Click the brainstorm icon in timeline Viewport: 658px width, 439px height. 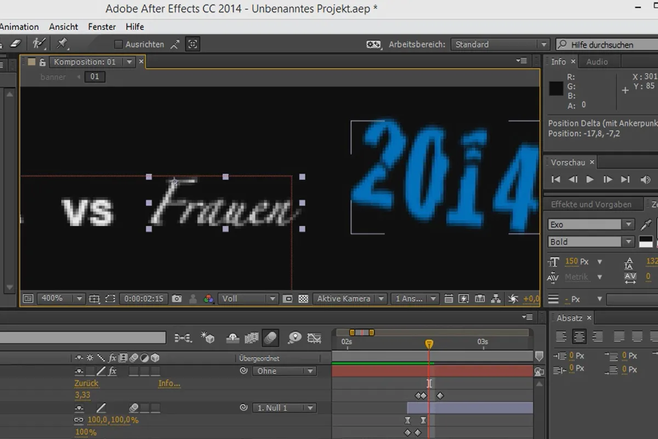(294, 338)
